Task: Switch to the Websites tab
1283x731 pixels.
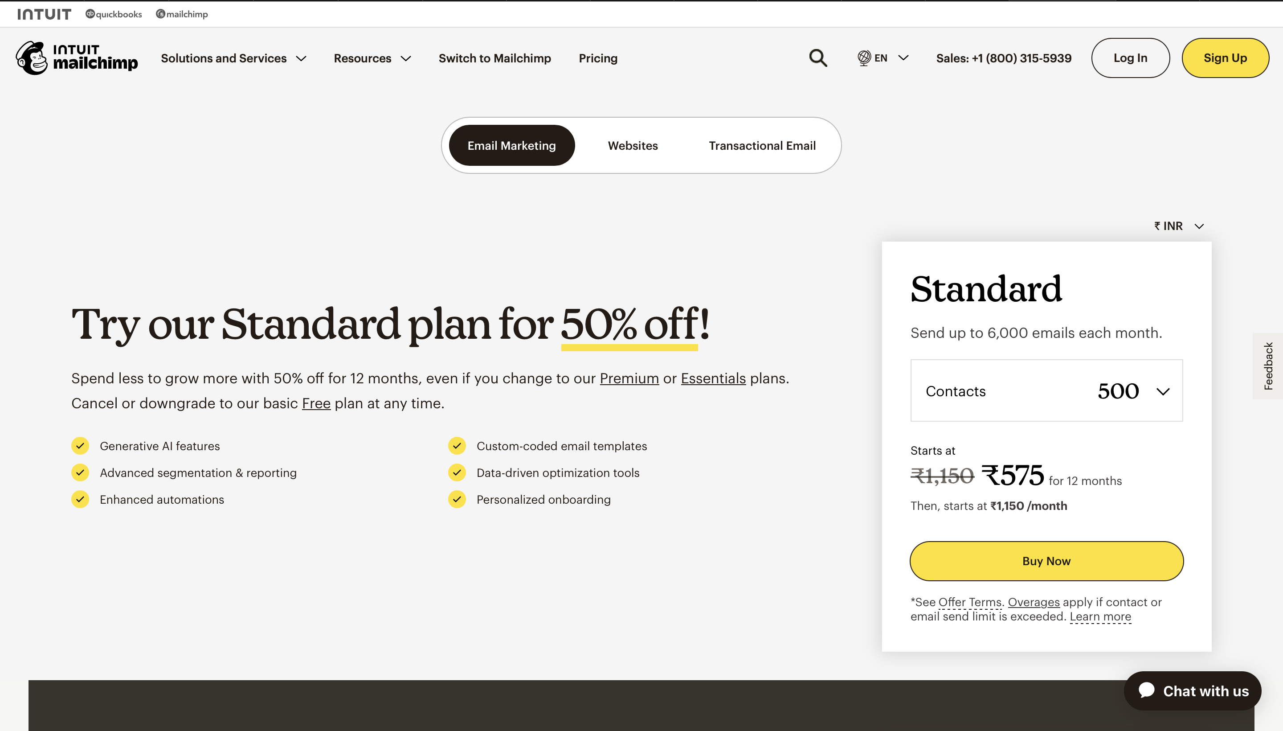Action: pos(632,146)
